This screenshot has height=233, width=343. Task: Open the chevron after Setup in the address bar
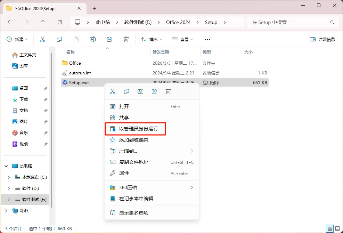point(224,22)
